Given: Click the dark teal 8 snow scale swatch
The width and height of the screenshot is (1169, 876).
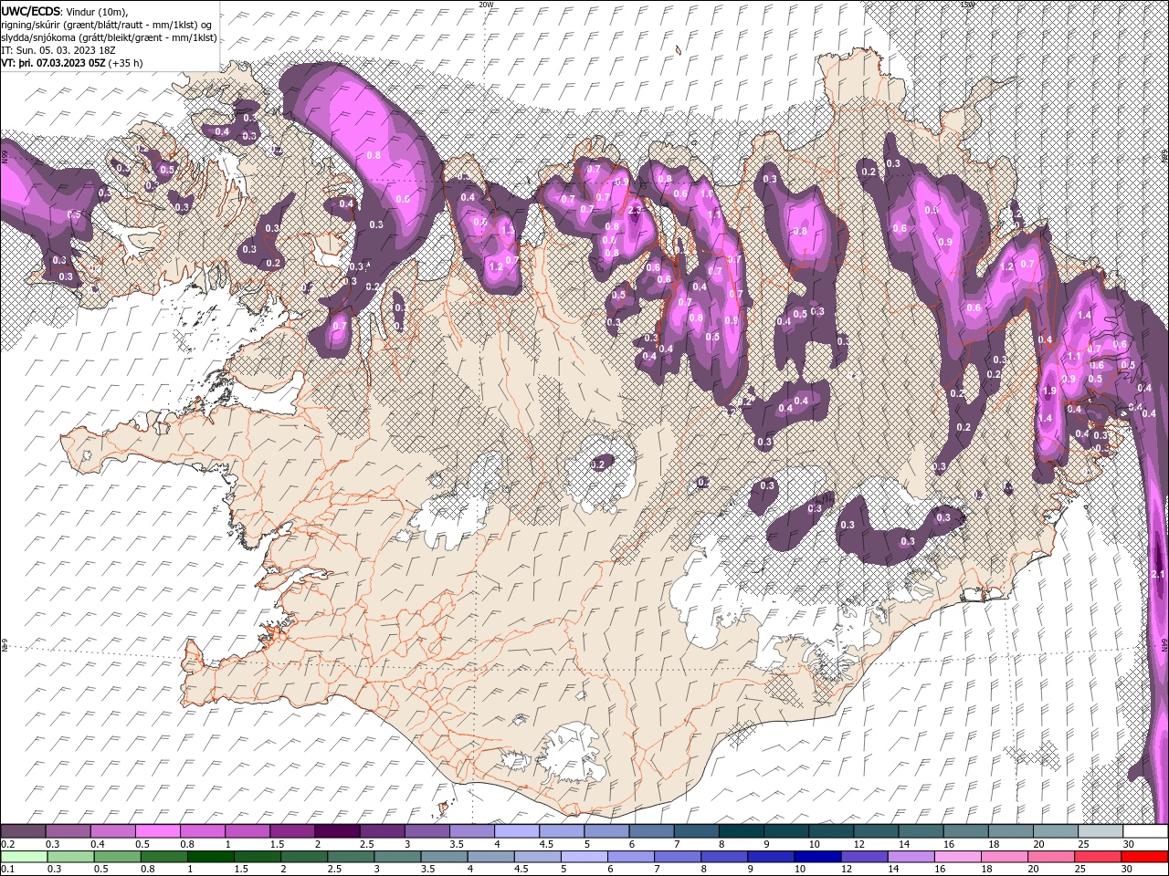Looking at the screenshot, I should 741,831.
